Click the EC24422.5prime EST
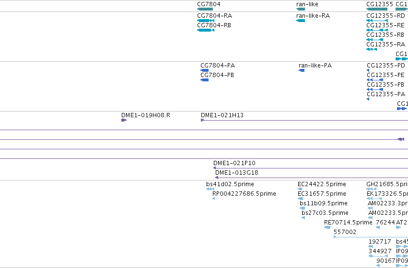408x268 pixels. click(x=300, y=189)
